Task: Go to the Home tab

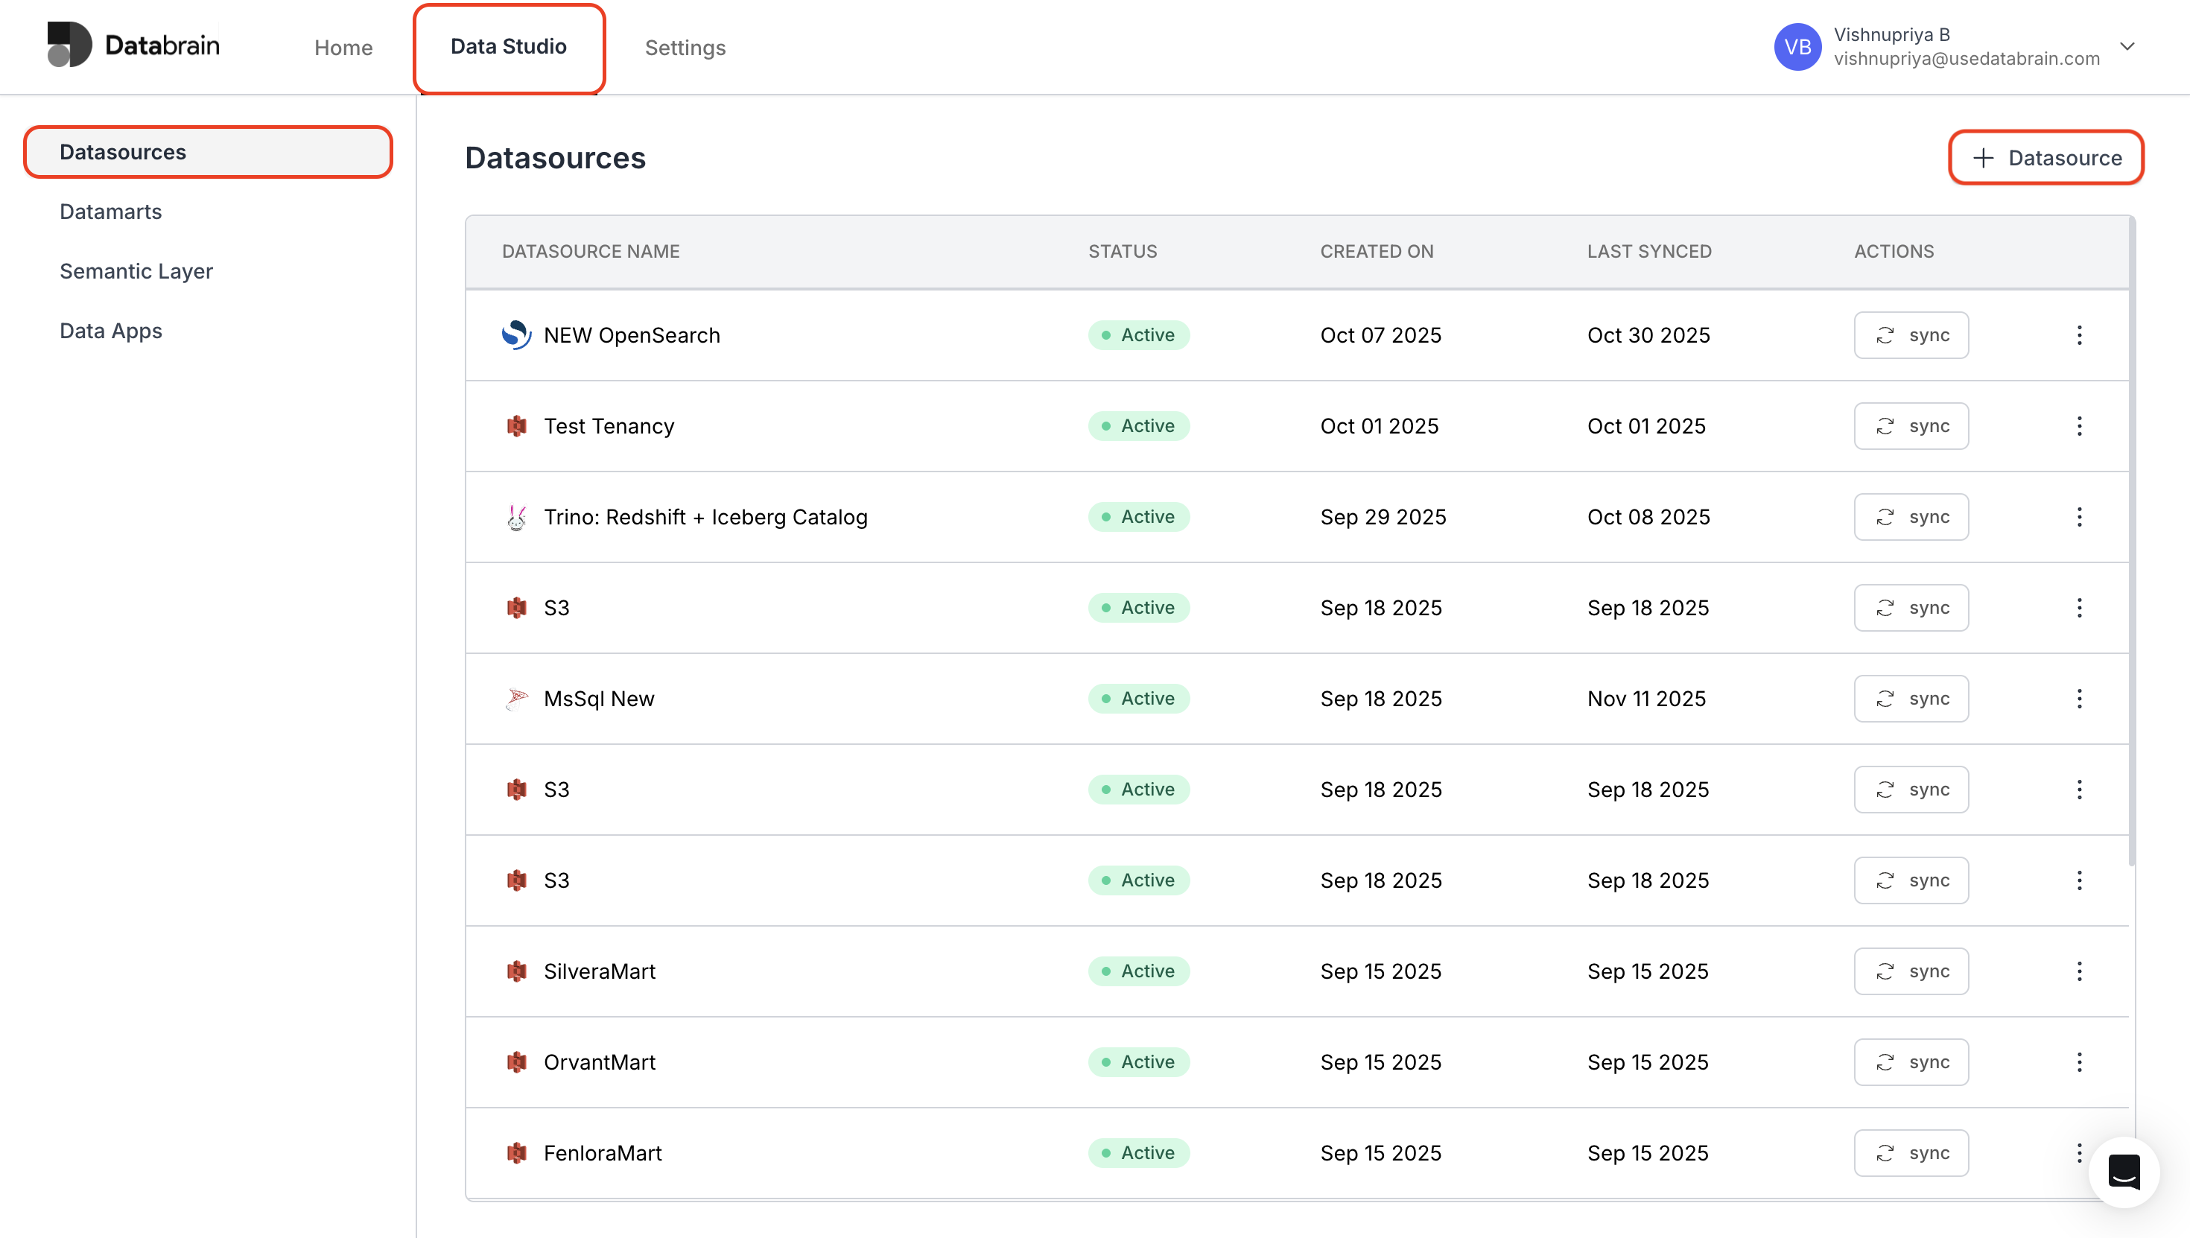Action: point(343,48)
